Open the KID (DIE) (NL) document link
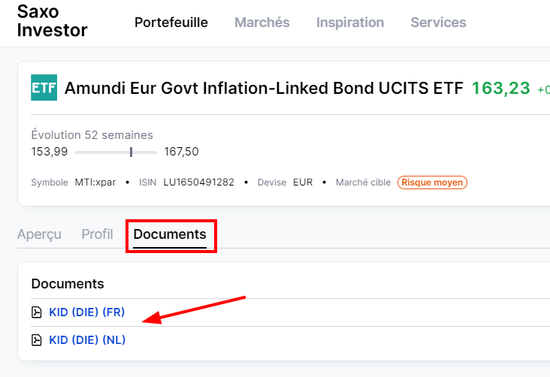 click(87, 340)
